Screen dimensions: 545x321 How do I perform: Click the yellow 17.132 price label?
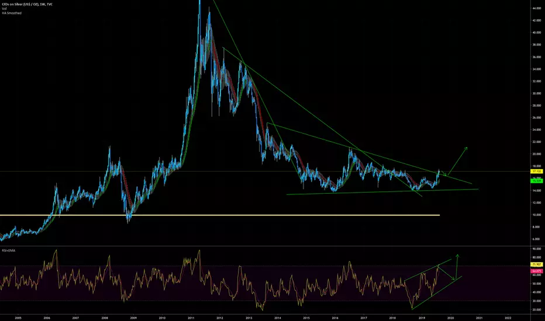pos(536,172)
